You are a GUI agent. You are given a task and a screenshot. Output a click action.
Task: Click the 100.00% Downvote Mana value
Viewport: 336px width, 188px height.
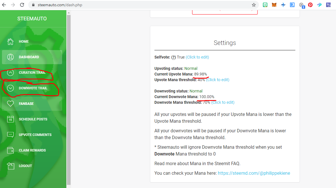(x=207, y=97)
